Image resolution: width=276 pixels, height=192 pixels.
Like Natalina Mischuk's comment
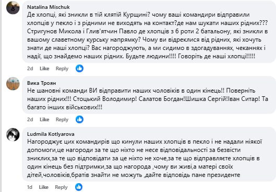point(44,69)
